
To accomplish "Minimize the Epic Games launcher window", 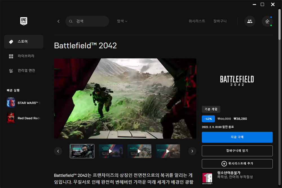I will (254, 4).
